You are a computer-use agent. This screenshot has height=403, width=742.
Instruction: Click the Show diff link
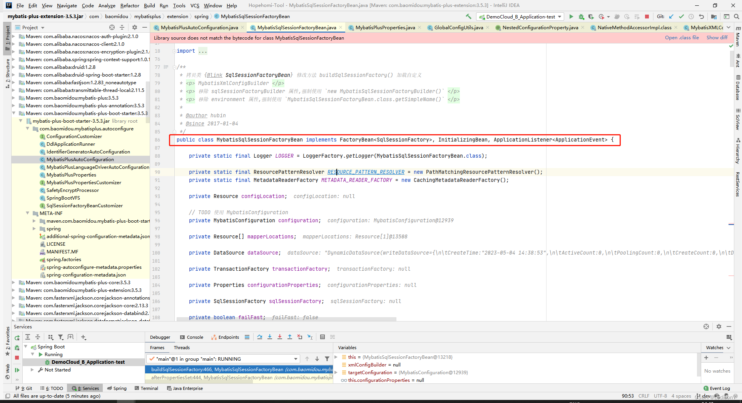pos(717,38)
